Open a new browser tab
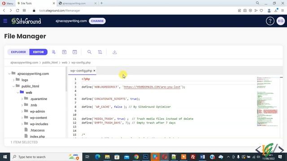 pyautogui.click(x=102, y=3)
